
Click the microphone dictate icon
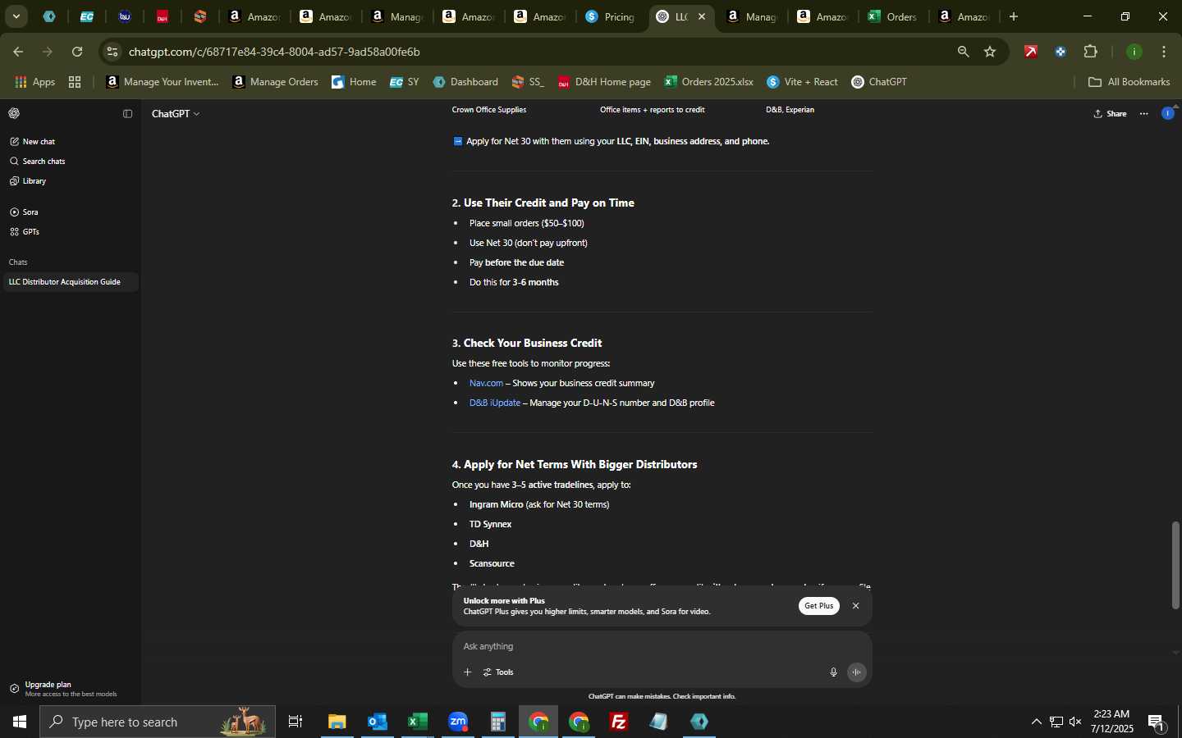[x=833, y=672]
